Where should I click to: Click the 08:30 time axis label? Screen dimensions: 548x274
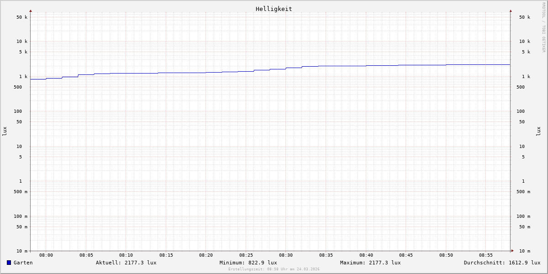pyautogui.click(x=286, y=255)
